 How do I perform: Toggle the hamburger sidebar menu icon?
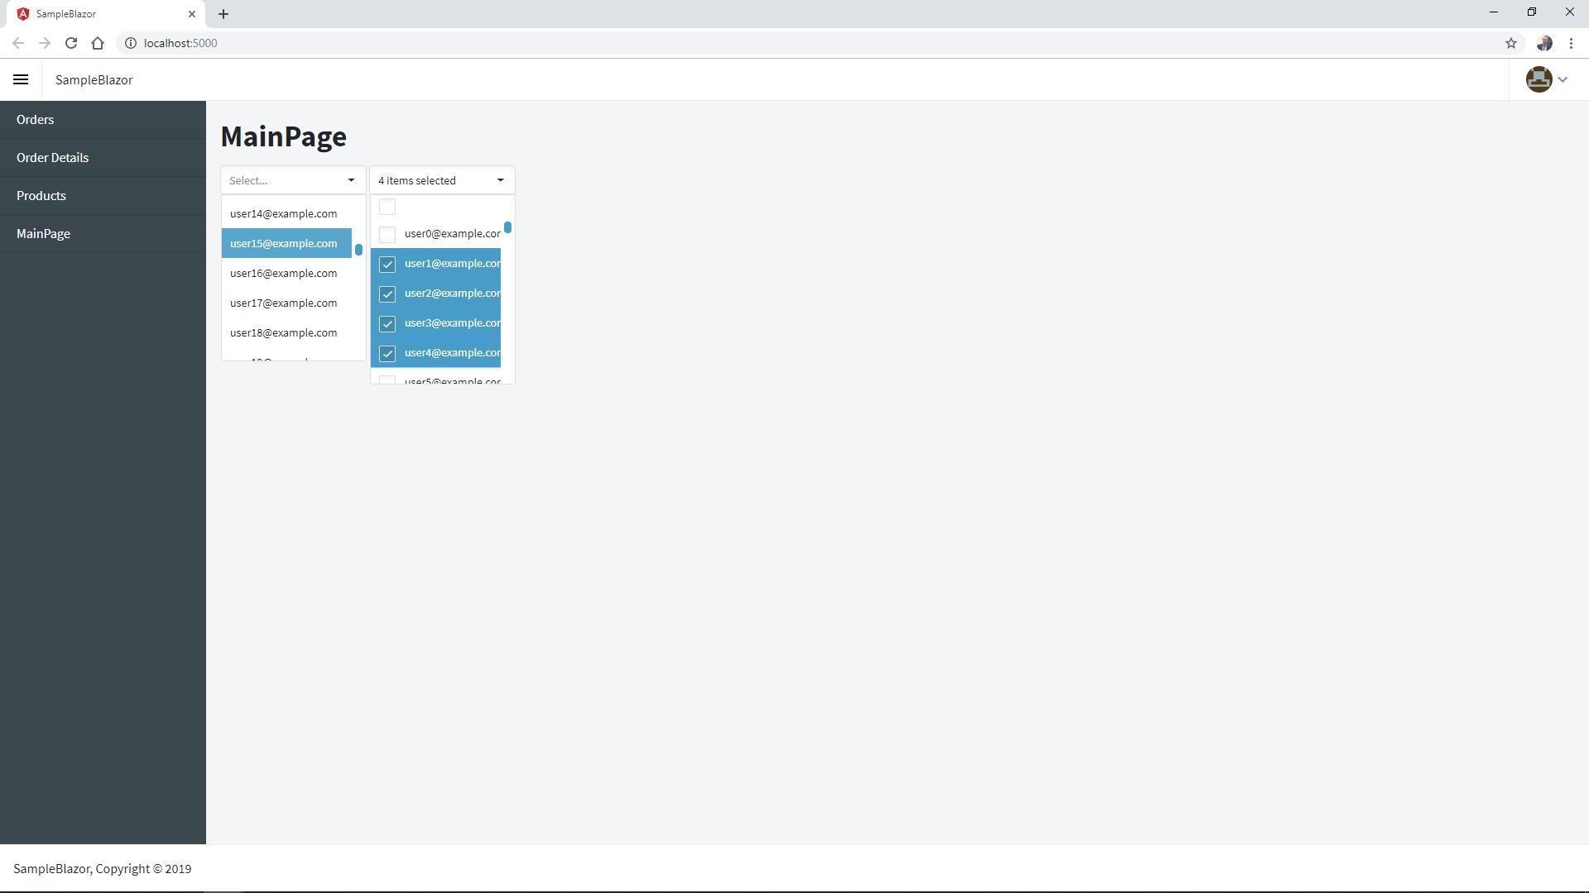pyautogui.click(x=21, y=79)
